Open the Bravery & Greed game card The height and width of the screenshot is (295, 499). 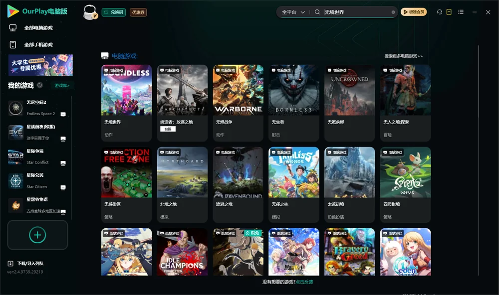pos(349,252)
